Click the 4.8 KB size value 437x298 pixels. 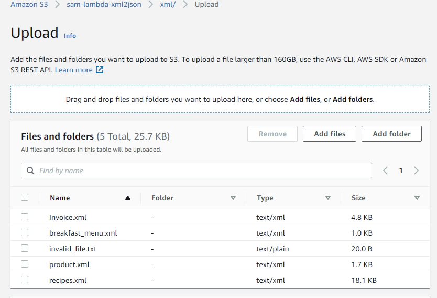coord(362,217)
